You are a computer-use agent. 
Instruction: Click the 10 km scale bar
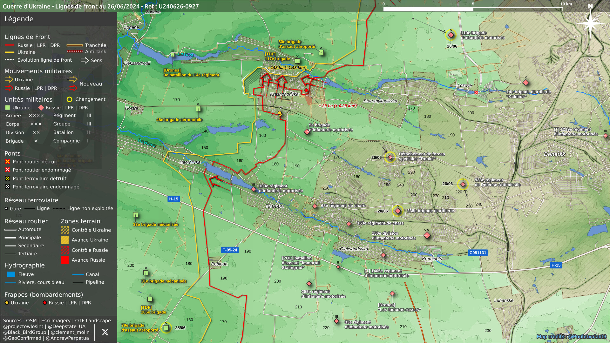coord(473,9)
